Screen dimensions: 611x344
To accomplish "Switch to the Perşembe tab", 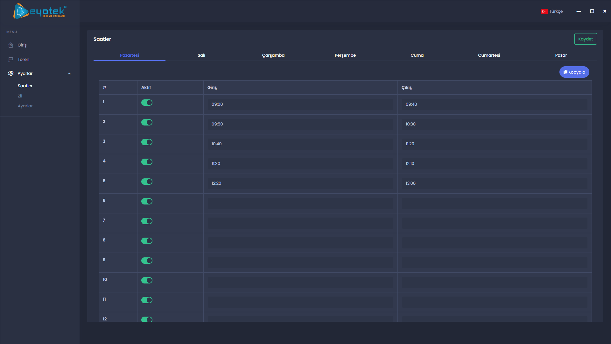I will [345, 55].
